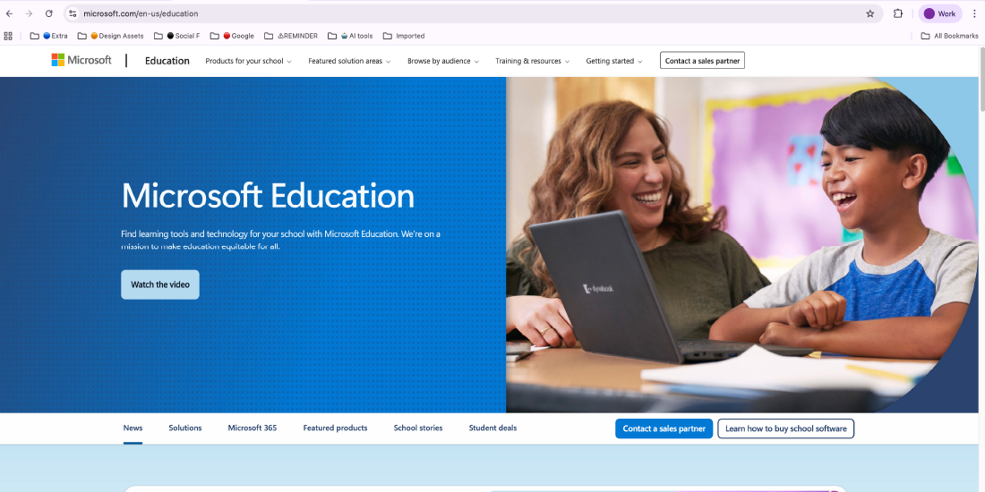
Task: Select the Microsoft 365 tab
Action: (252, 428)
